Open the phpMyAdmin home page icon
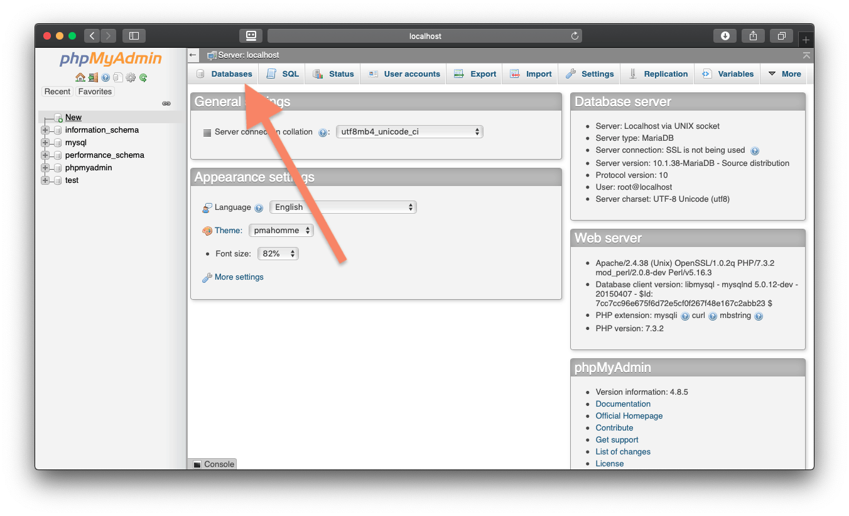This screenshot has height=516, width=849. (80, 77)
